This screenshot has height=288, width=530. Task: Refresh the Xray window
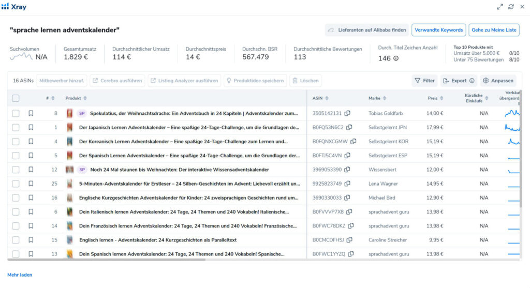click(511, 7)
